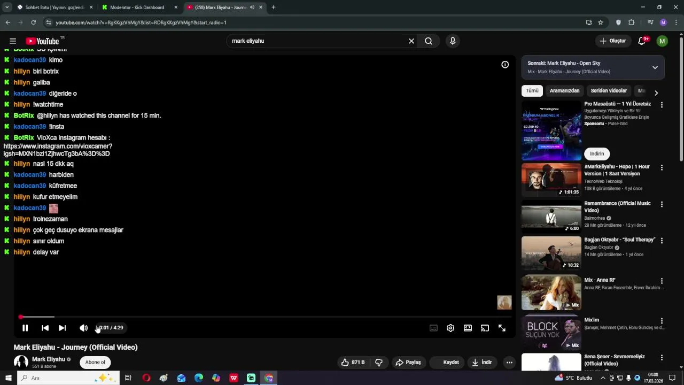Open the Create (Oluştur) button
The height and width of the screenshot is (385, 684).
(x=612, y=41)
